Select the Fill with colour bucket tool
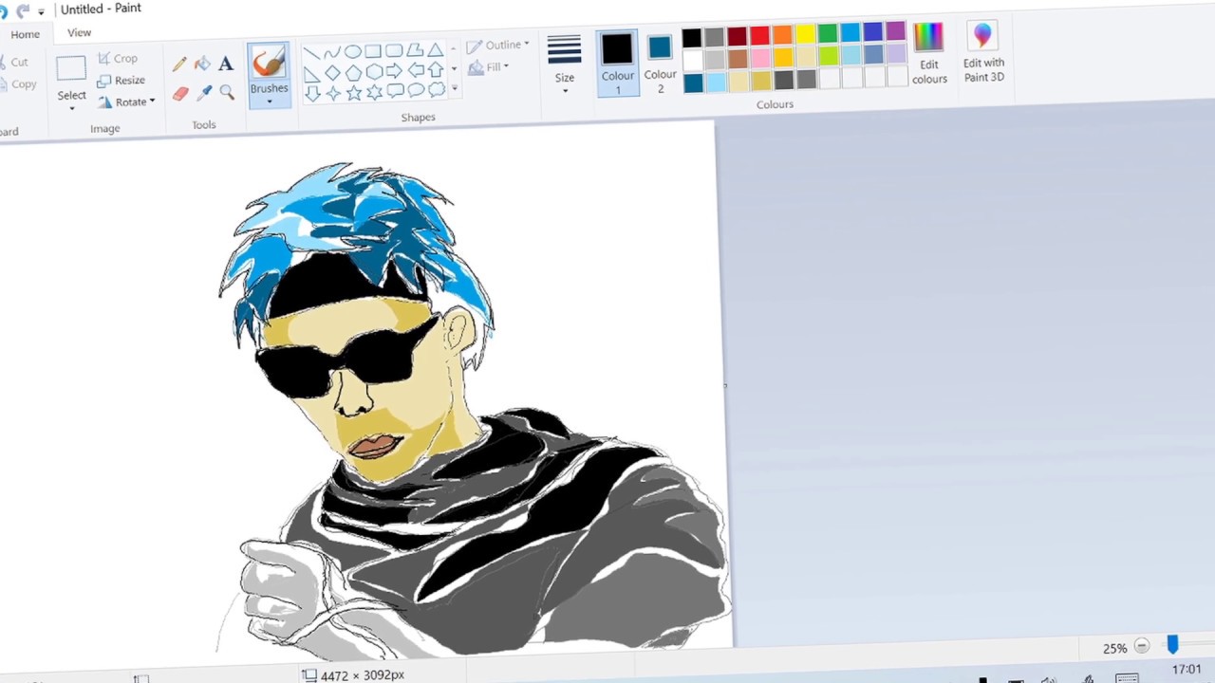1215x683 pixels. pyautogui.click(x=202, y=65)
